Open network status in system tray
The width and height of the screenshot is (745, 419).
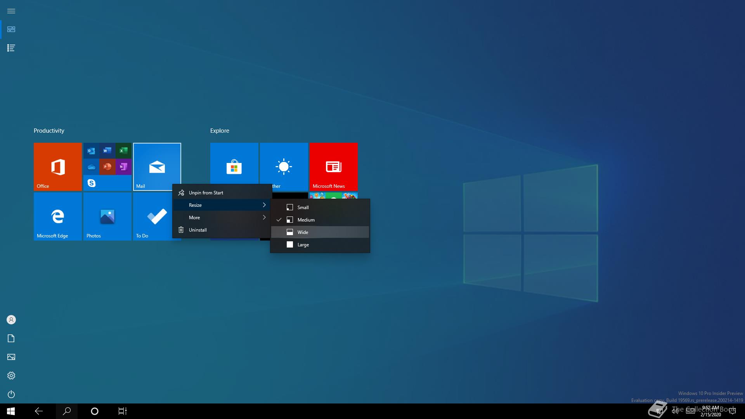click(x=659, y=411)
